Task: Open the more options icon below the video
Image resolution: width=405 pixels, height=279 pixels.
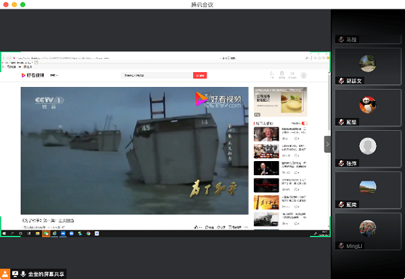Action: [244, 227]
